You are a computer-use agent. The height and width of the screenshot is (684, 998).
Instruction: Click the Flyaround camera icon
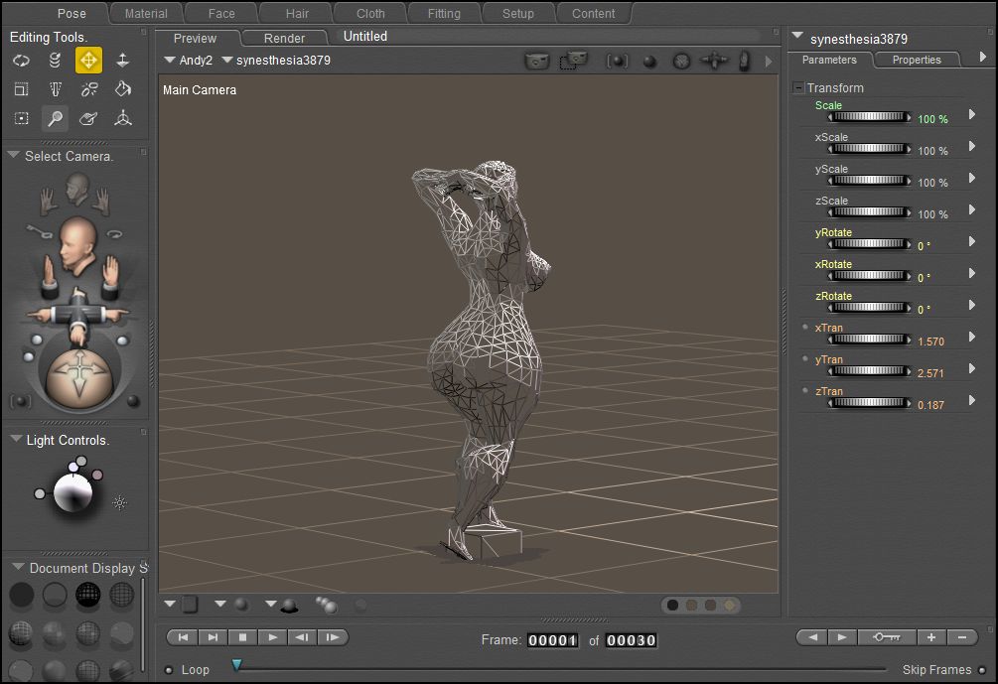tap(114, 234)
